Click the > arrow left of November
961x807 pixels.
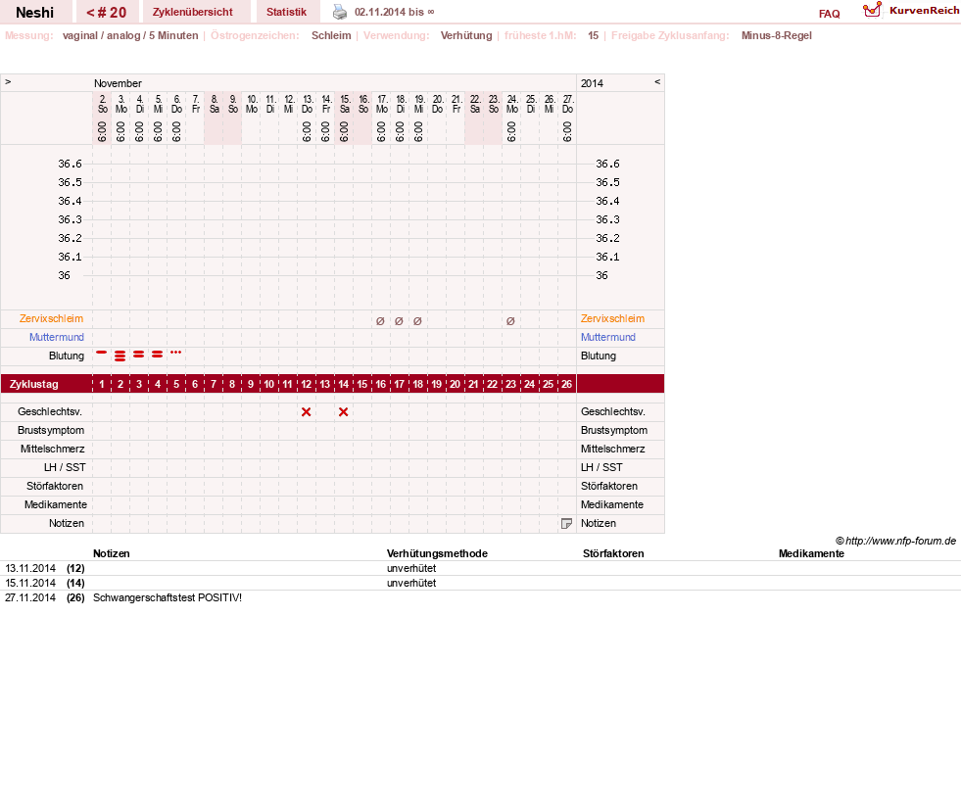tap(8, 81)
